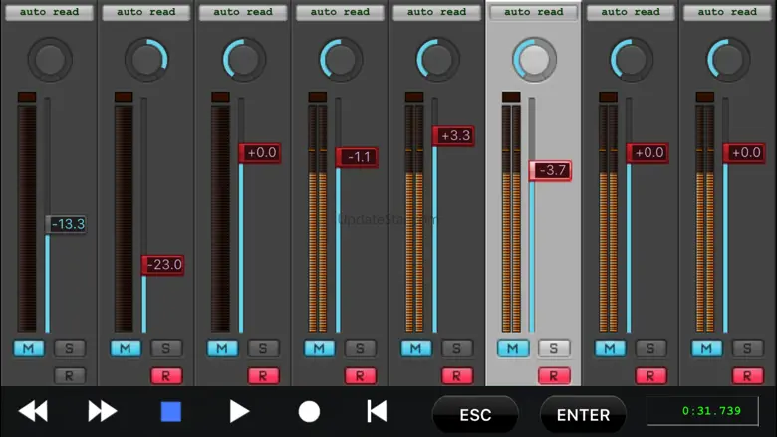
Task: Open the auto read menu on the -1.1 channel
Action: pyautogui.click(x=341, y=12)
